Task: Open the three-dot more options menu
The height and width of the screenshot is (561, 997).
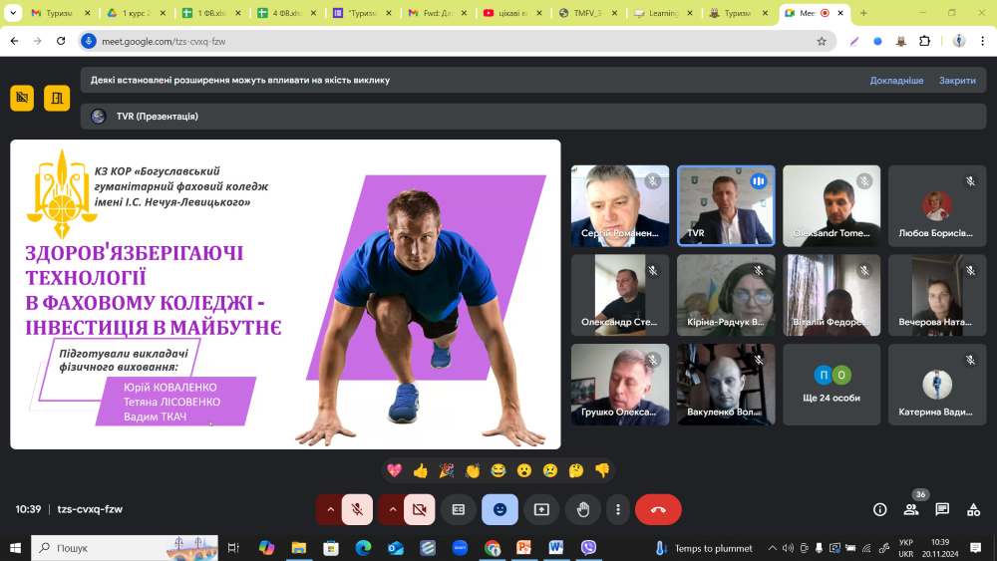Action: point(618,509)
